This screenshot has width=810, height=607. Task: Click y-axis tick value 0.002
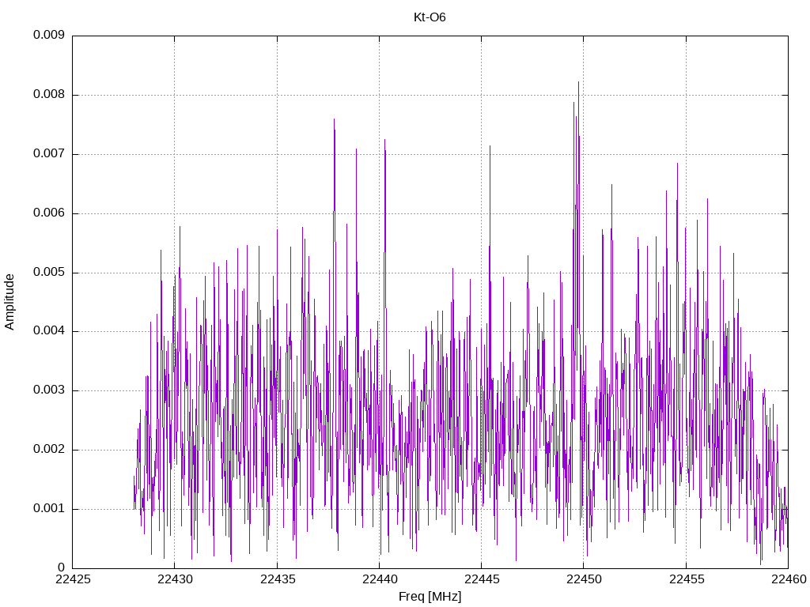click(49, 450)
